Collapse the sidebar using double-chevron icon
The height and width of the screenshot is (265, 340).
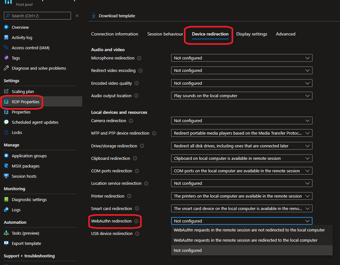(x=77, y=16)
